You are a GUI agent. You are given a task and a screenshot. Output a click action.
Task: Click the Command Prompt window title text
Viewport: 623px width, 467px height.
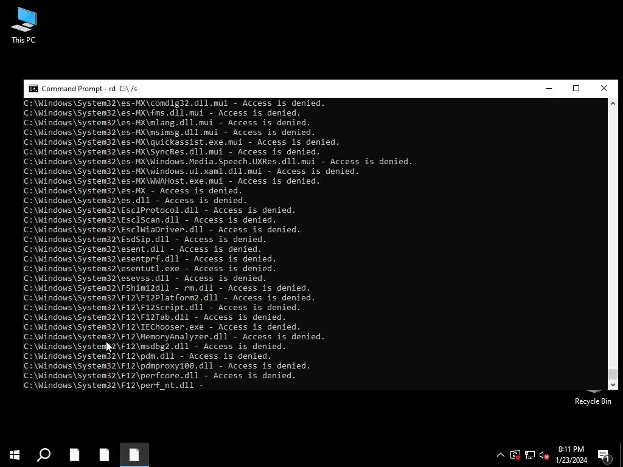tap(89, 89)
